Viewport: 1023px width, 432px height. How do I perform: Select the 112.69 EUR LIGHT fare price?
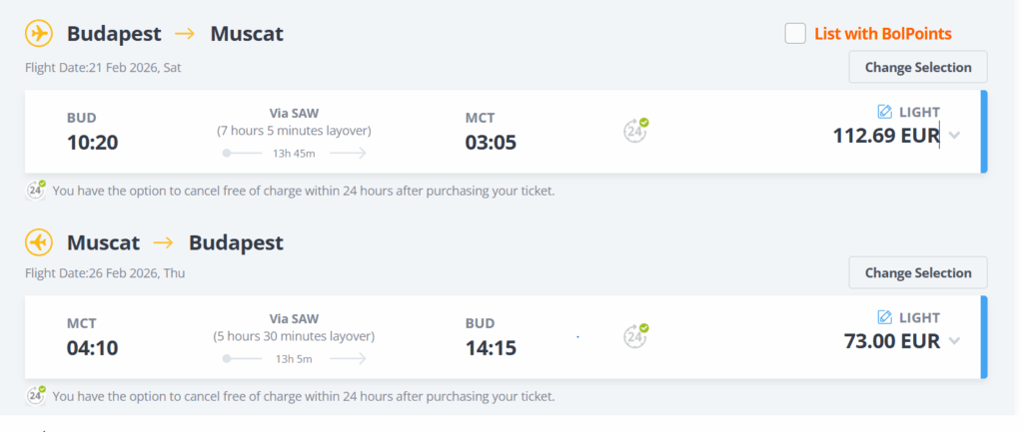[x=886, y=136]
